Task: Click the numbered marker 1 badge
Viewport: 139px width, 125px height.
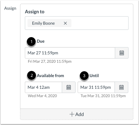Action: (x=31, y=42)
